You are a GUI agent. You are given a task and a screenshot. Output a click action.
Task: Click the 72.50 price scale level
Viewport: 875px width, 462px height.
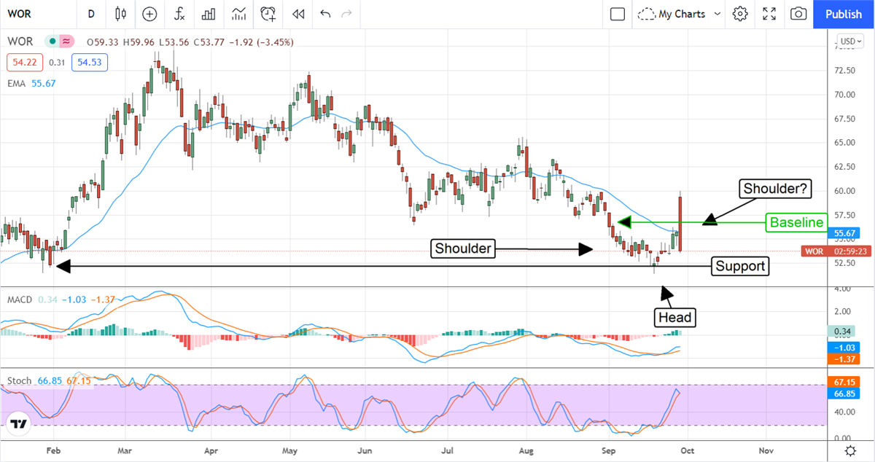(x=844, y=71)
